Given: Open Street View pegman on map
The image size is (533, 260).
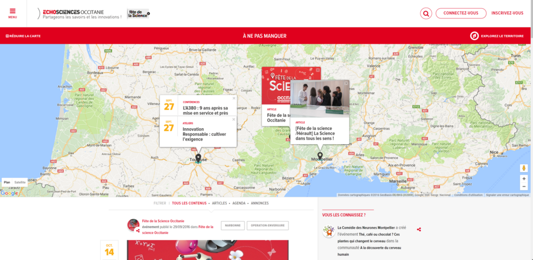Looking at the screenshot, I should point(524,168).
